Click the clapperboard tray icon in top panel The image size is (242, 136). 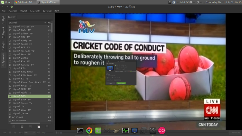[x=170, y=2]
